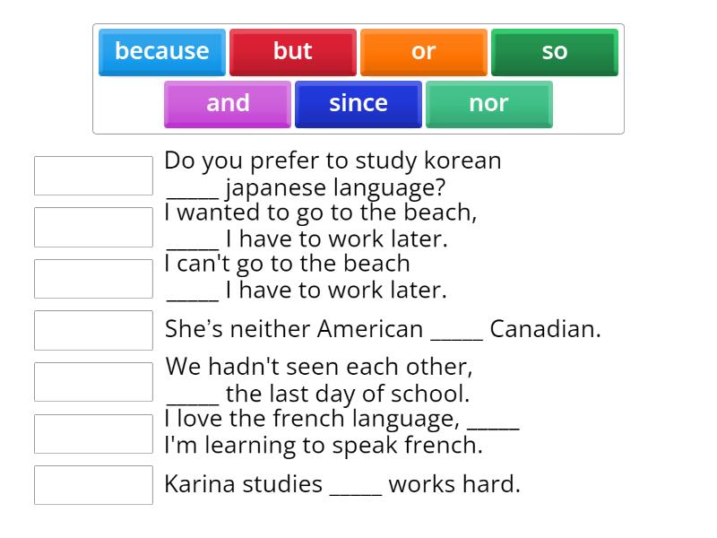The image size is (717, 538).
Task: Select the answer box for the beach sentence
Action: coord(93,227)
